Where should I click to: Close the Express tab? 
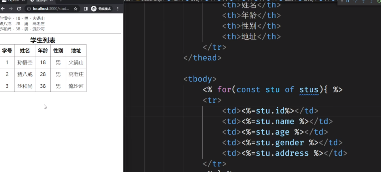24,1
